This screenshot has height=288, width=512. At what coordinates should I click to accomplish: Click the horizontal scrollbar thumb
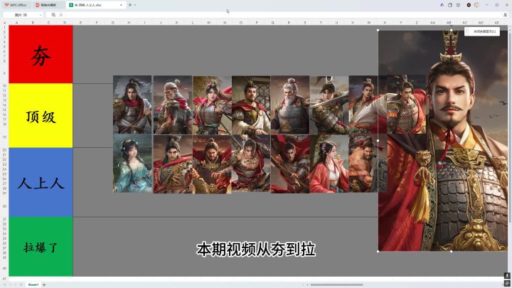pos(336,284)
